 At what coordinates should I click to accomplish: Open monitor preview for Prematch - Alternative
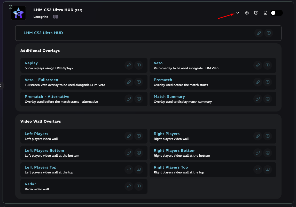pos(139,99)
